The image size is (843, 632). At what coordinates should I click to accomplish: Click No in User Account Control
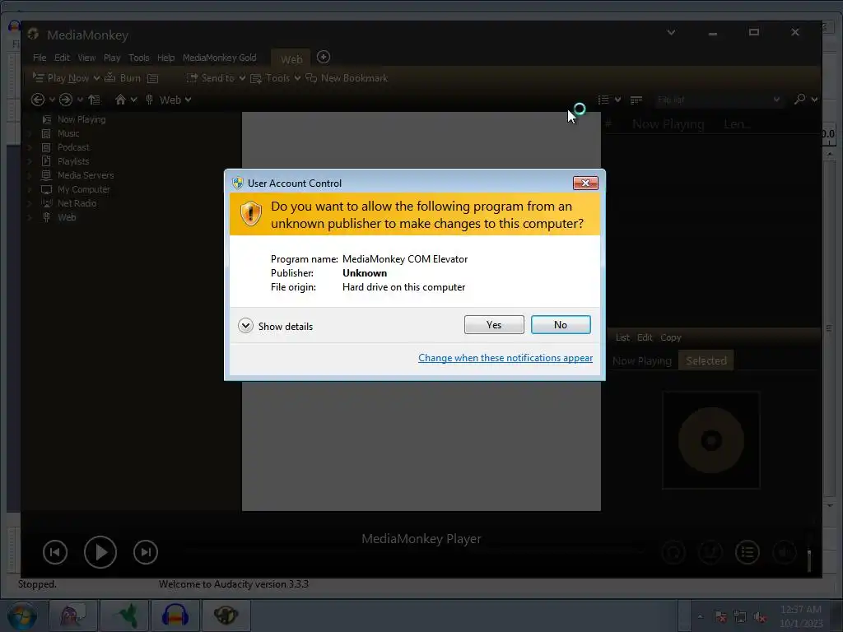tap(560, 324)
